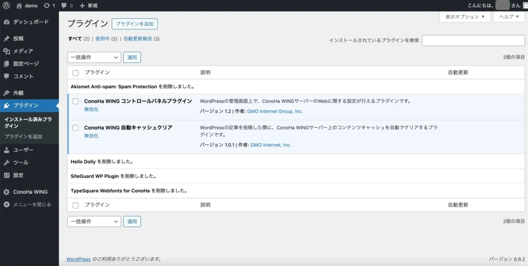Deactivate ConoHa WING コントロールパネルプラグイン via 無効化
The width and height of the screenshot is (528, 266).
(91, 109)
